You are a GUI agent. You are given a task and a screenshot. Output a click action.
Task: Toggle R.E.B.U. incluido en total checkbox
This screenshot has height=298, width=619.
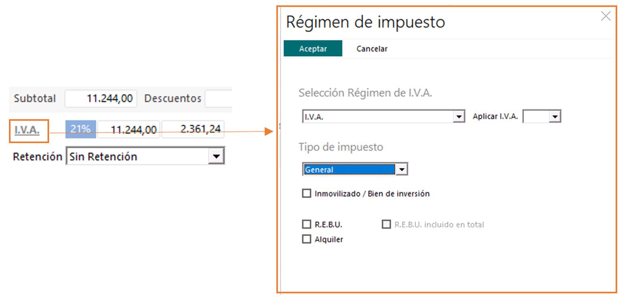pos(386,224)
